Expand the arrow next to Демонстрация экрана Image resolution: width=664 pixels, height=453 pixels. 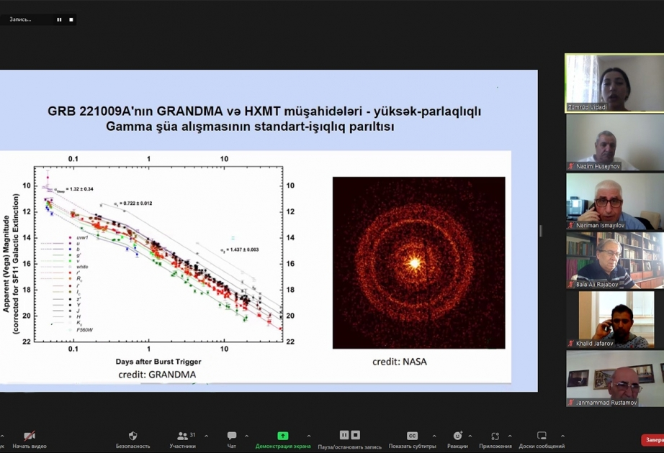pos(309,436)
